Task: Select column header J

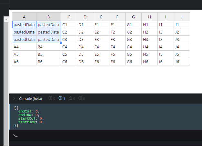Action: pos(182,17)
